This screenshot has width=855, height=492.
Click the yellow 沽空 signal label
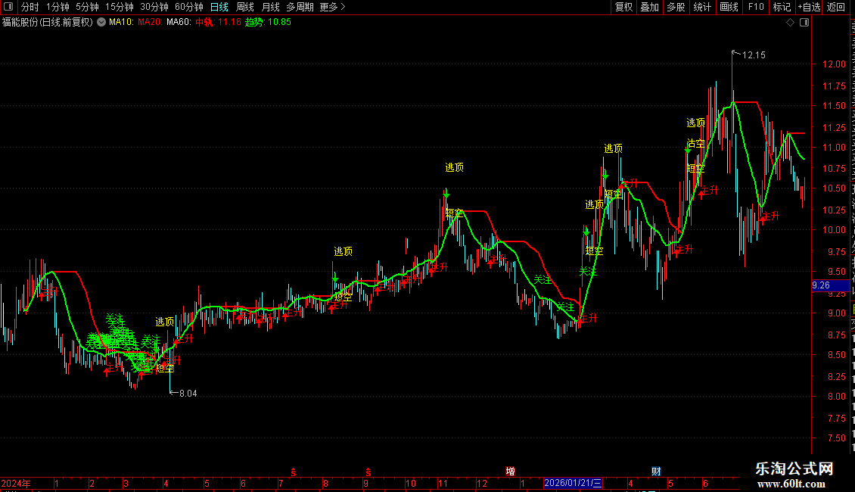point(696,144)
